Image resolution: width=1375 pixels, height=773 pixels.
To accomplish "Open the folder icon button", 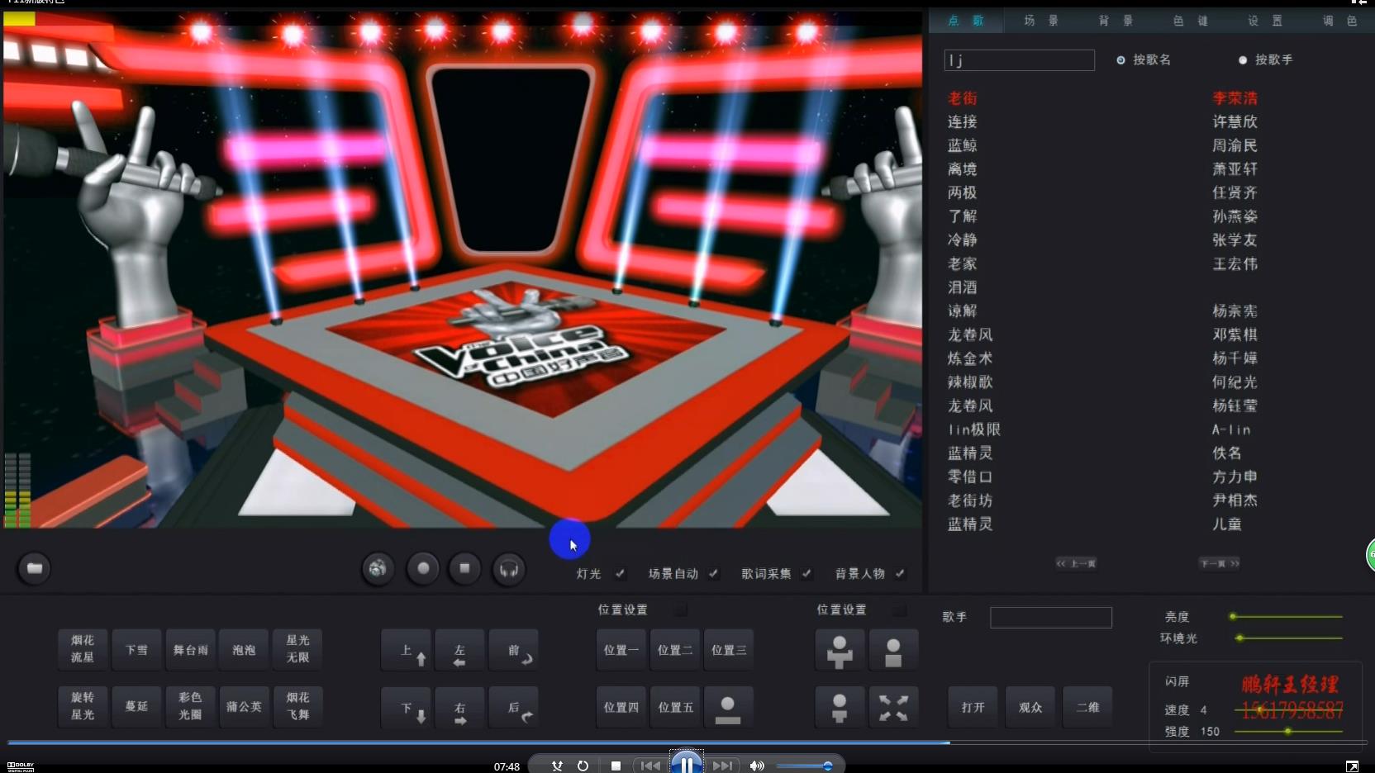I will coord(35,568).
